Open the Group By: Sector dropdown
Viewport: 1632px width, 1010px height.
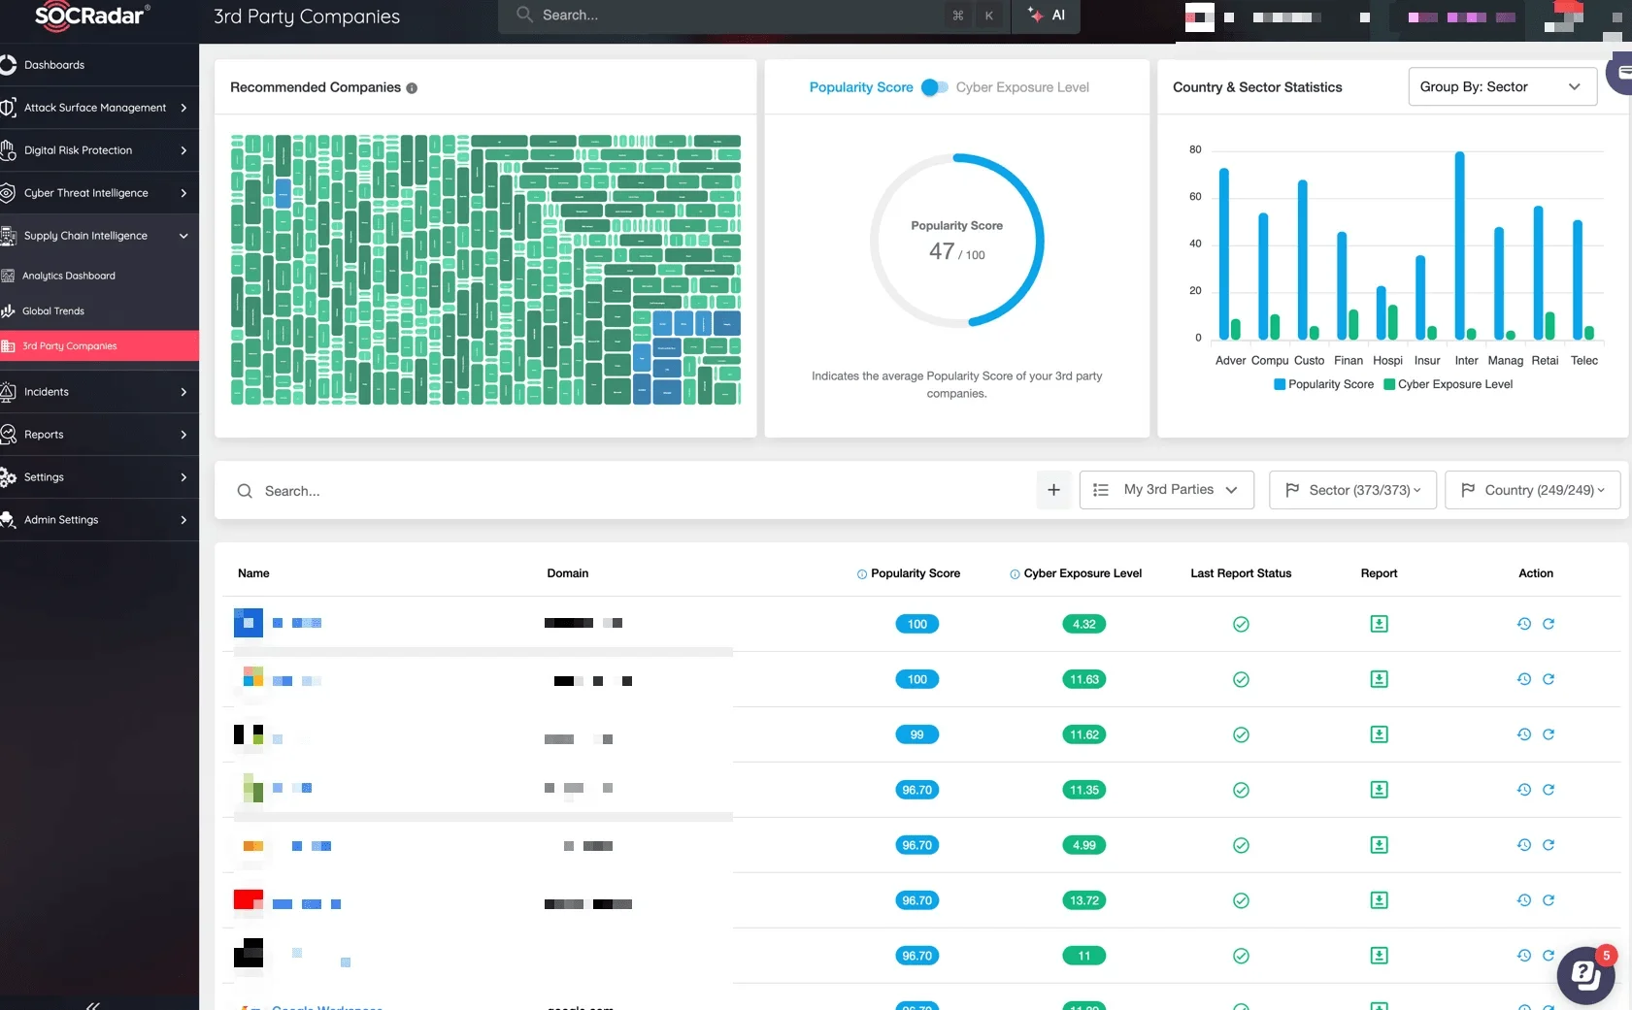[x=1501, y=87]
